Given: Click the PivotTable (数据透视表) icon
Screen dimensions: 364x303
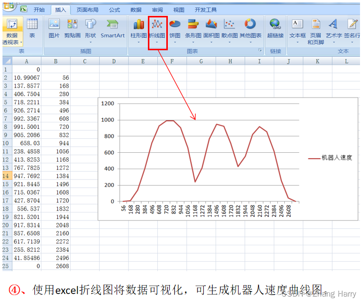Looking at the screenshot, I should 12,24.
